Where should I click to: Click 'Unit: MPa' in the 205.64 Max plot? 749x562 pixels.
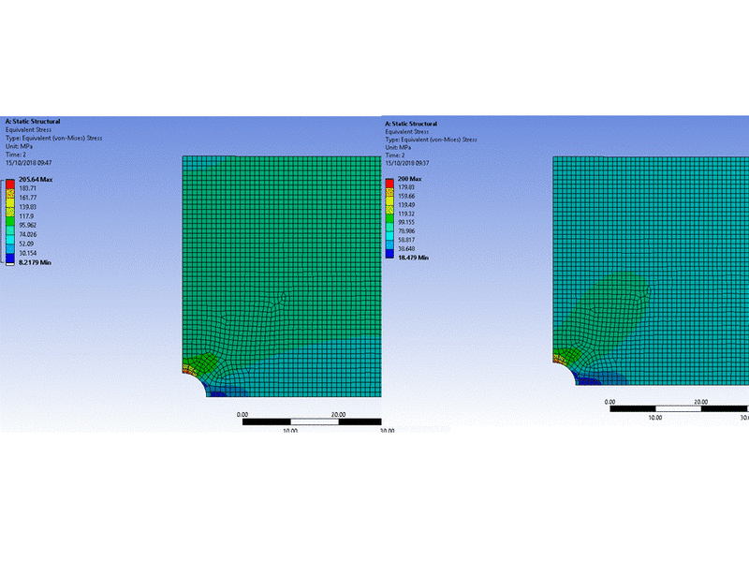(x=19, y=146)
